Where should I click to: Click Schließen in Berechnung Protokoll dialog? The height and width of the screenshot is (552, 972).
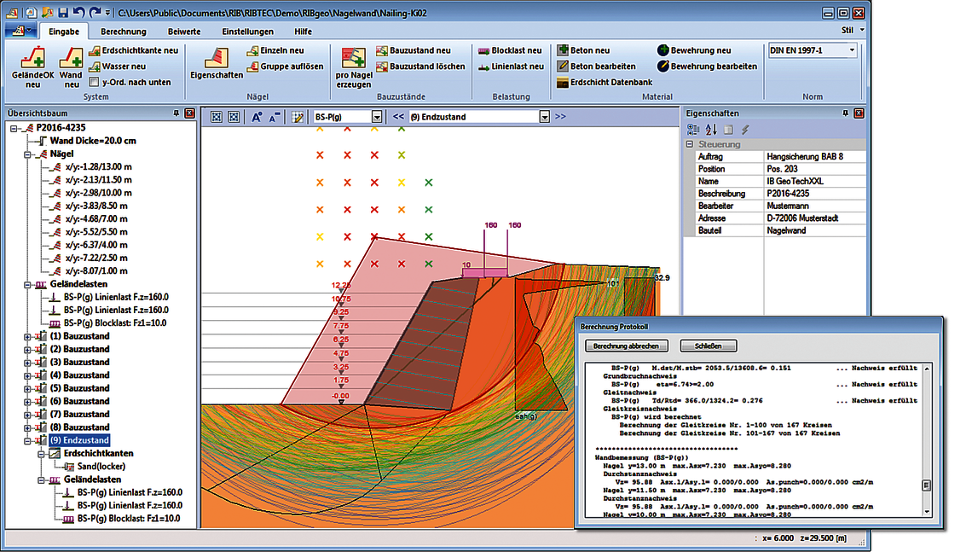(708, 346)
